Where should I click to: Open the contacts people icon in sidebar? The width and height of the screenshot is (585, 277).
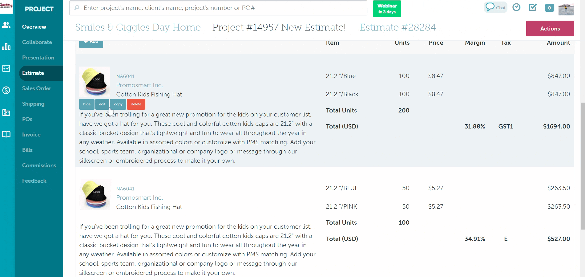click(6, 25)
